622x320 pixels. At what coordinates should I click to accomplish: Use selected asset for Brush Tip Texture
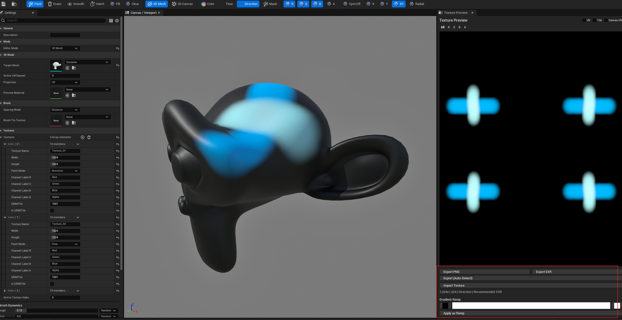(68, 123)
